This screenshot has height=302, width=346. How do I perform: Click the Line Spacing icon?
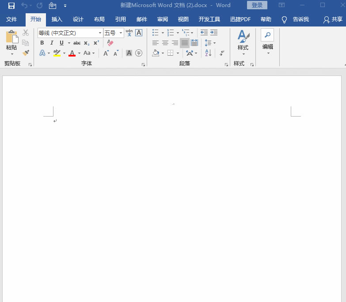pyautogui.click(x=208, y=43)
